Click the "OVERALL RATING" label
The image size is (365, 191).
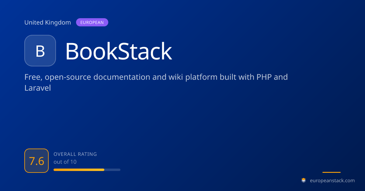[x=75, y=154]
